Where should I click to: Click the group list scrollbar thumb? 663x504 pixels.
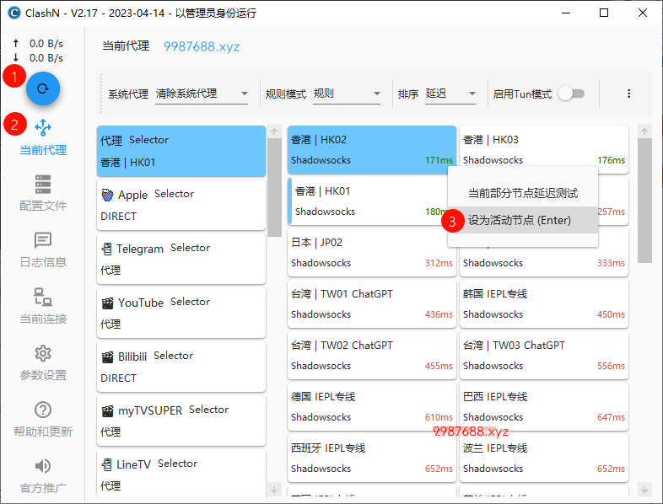click(274, 188)
